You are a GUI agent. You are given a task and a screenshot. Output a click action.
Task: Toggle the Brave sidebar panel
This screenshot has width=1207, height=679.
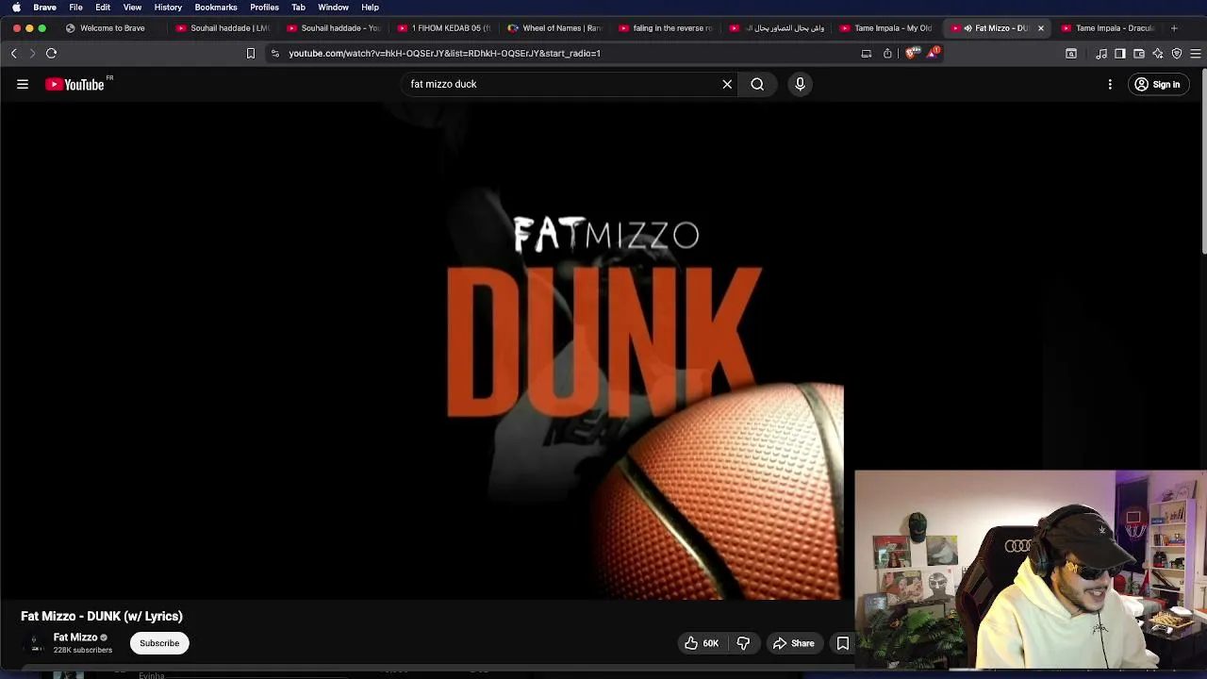point(1120,54)
